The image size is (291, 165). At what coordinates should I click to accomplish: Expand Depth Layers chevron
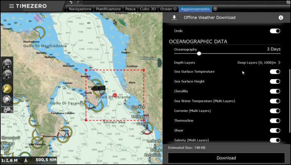point(279,62)
